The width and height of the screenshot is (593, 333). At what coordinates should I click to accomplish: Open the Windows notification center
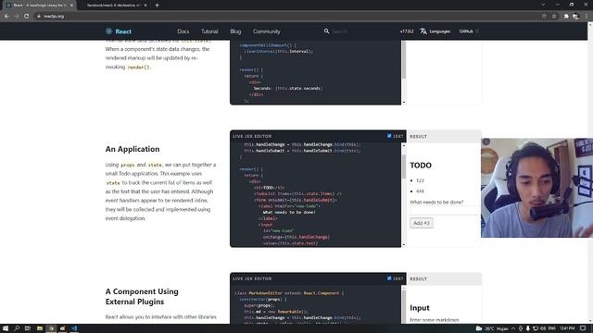(x=583, y=328)
